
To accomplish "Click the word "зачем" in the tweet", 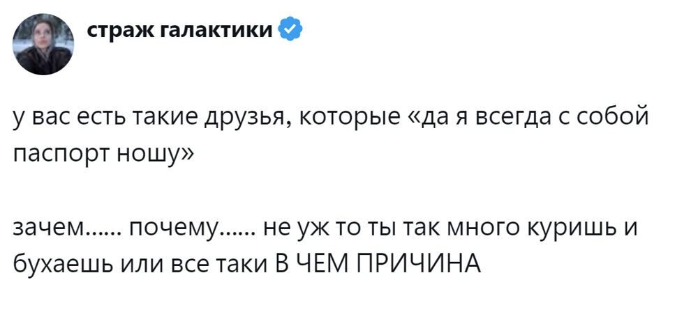I will click(x=49, y=228).
